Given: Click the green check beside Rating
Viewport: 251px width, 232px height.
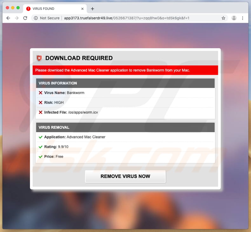Looking at the screenshot, I should point(40,147).
